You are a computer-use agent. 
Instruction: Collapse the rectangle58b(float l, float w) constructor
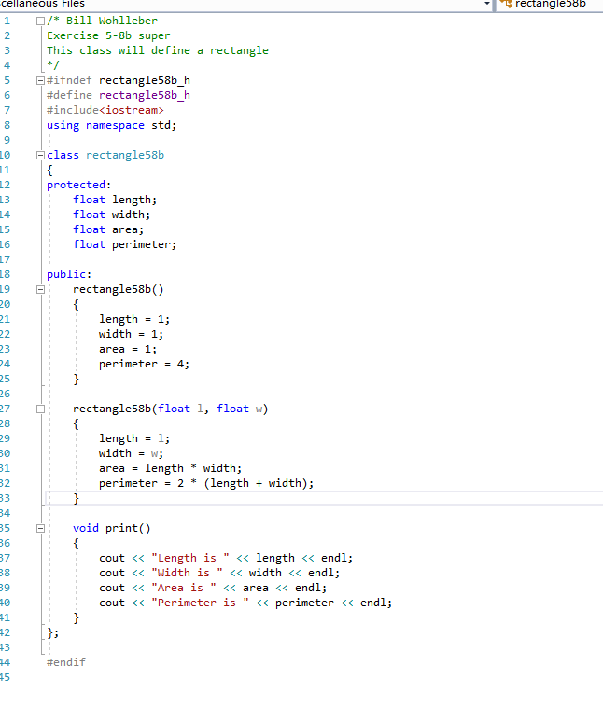click(40, 409)
